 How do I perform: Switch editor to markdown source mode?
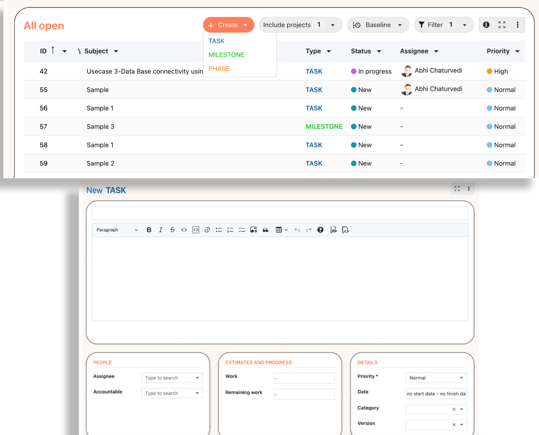click(345, 230)
